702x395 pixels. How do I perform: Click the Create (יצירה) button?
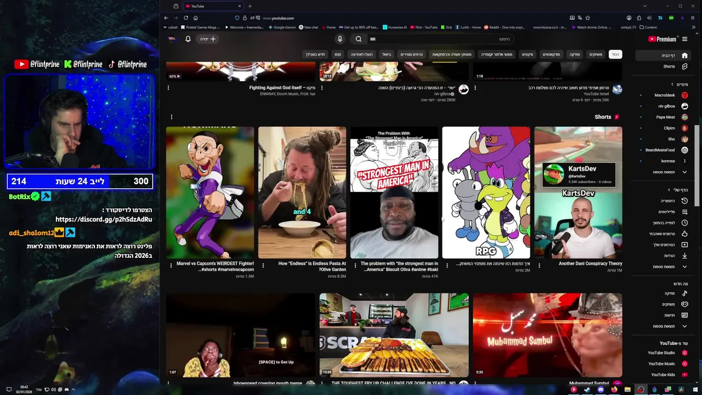point(208,39)
